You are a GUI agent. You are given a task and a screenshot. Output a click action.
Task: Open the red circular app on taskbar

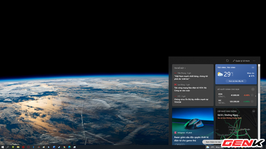tap(23, 147)
